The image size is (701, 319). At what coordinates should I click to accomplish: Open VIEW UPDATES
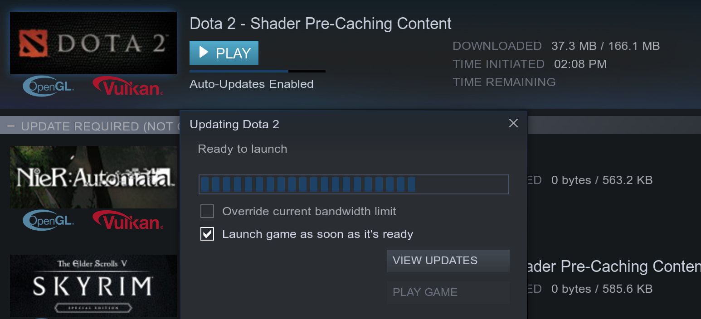(x=448, y=261)
